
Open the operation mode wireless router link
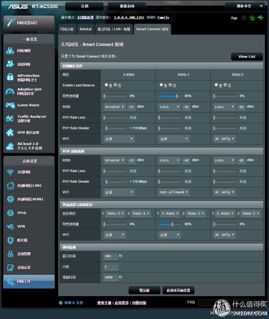point(85,18)
